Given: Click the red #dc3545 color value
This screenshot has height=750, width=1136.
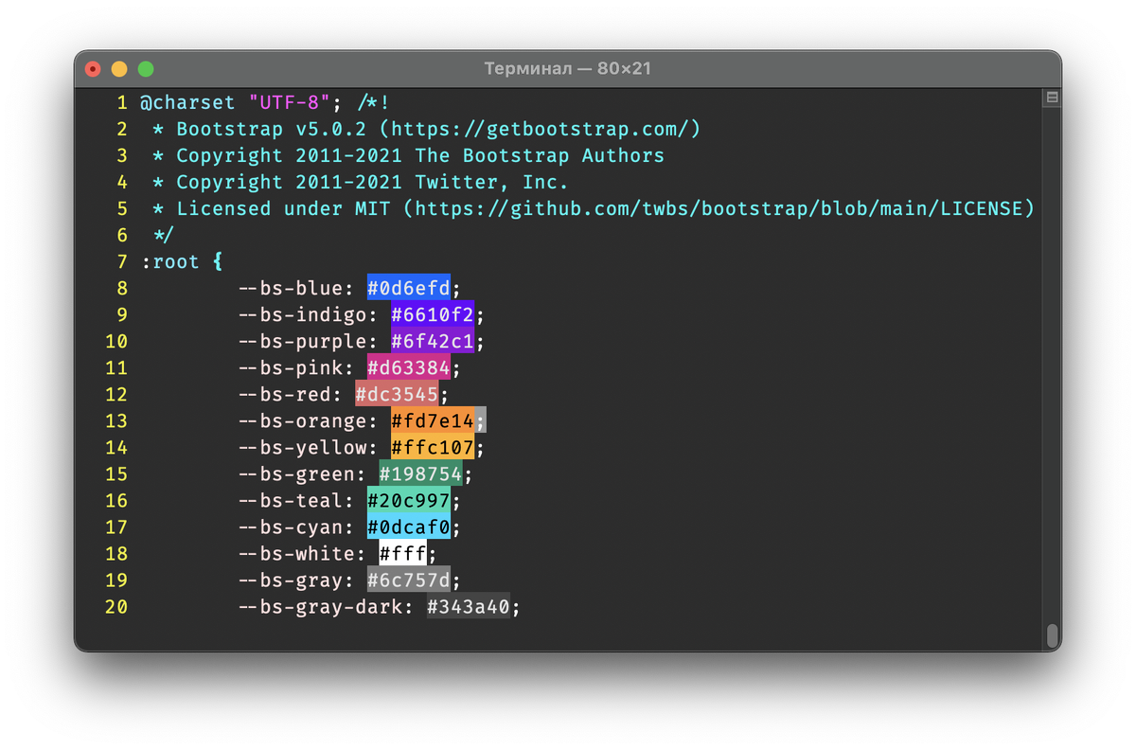Looking at the screenshot, I should [x=397, y=394].
